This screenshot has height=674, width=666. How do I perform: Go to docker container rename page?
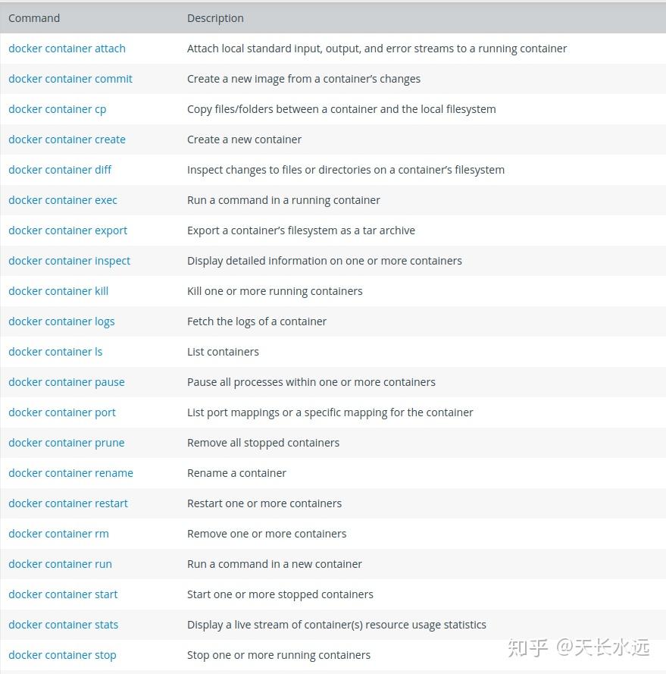point(71,473)
